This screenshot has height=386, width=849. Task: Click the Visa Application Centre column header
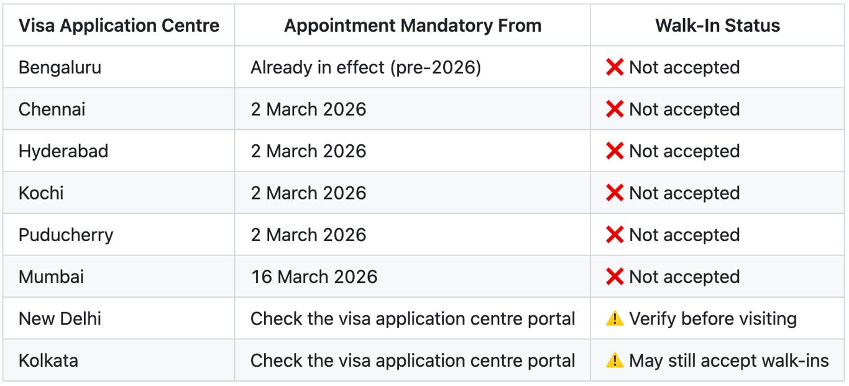(119, 25)
